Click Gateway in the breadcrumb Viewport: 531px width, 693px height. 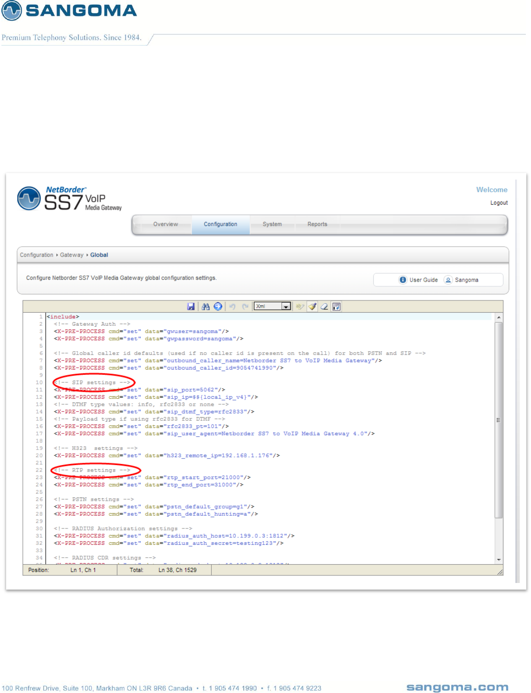(72, 255)
